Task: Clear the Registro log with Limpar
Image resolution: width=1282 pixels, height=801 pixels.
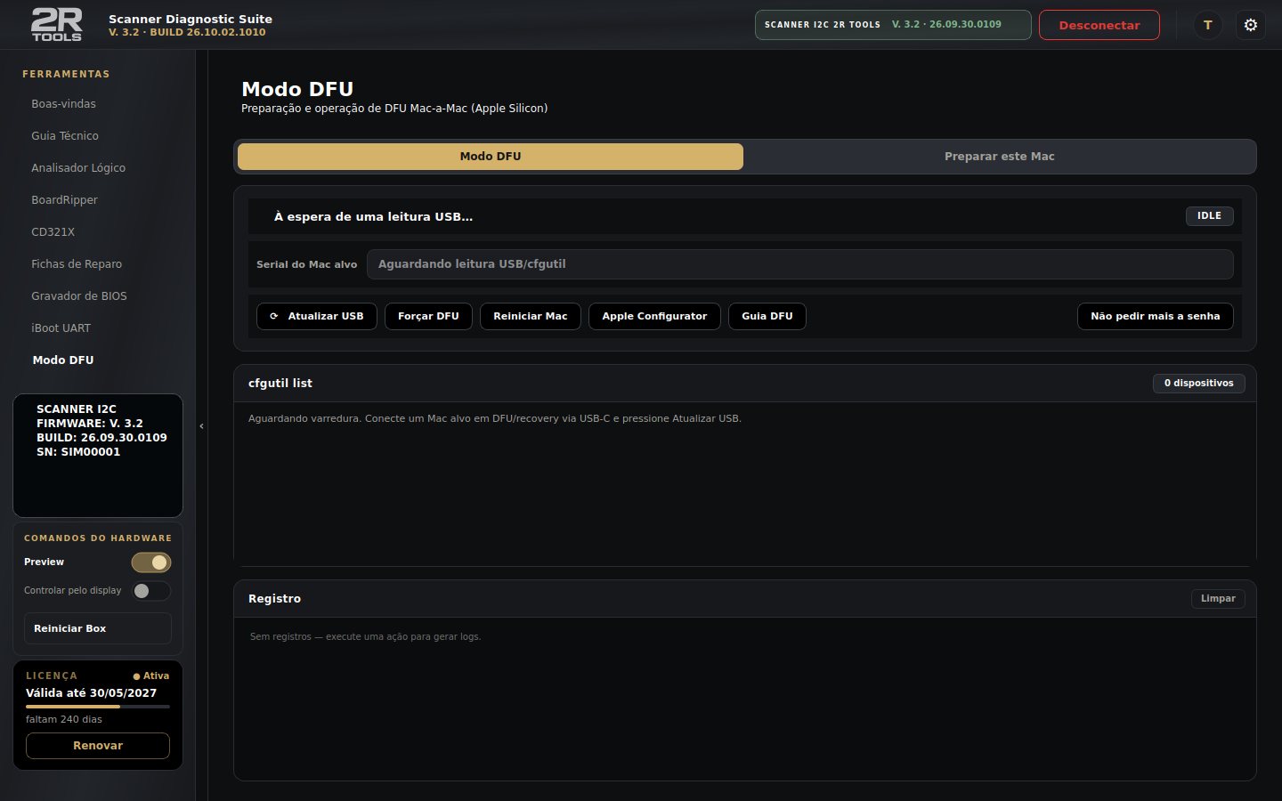Action: pos(1218,599)
